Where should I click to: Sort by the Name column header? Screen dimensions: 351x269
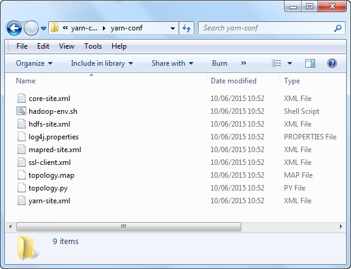point(26,81)
